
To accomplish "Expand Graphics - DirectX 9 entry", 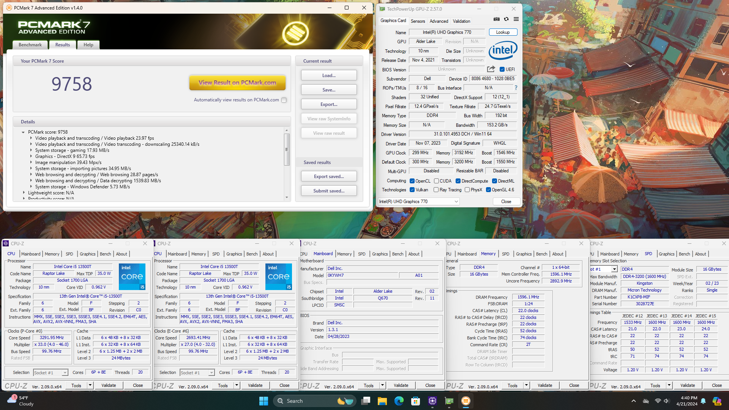I will (x=31, y=156).
